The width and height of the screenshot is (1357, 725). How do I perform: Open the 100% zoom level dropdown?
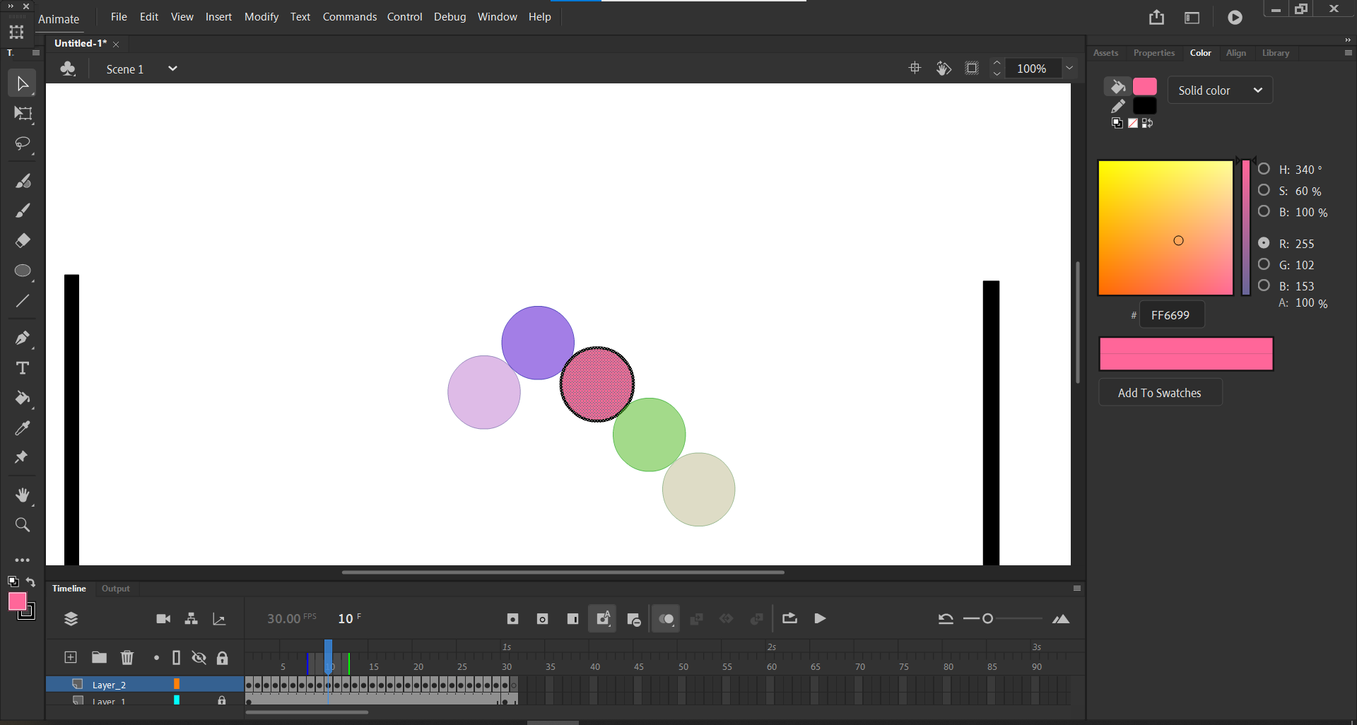[x=1069, y=69]
